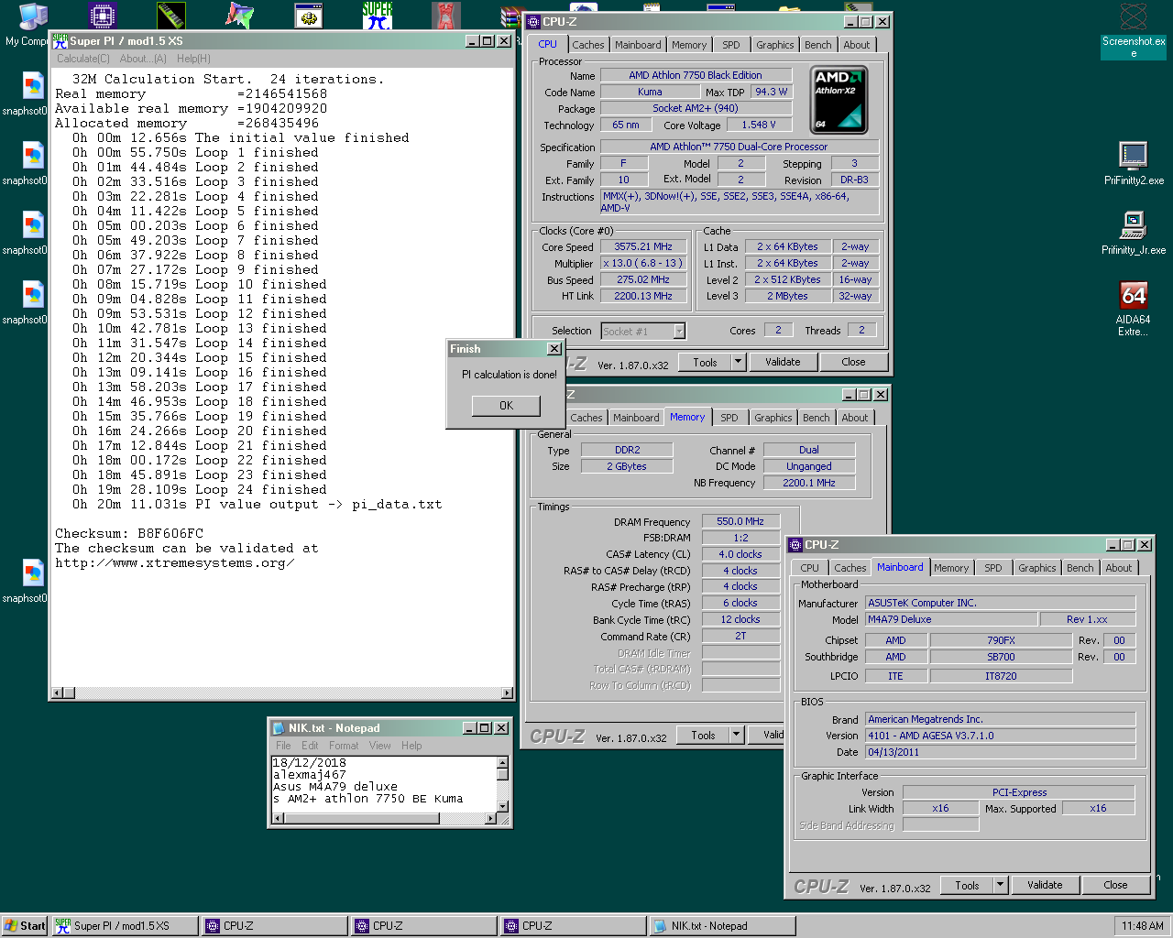Open Tools dropdown arrow in CPU-Z Mainboard window

coord(1001,885)
